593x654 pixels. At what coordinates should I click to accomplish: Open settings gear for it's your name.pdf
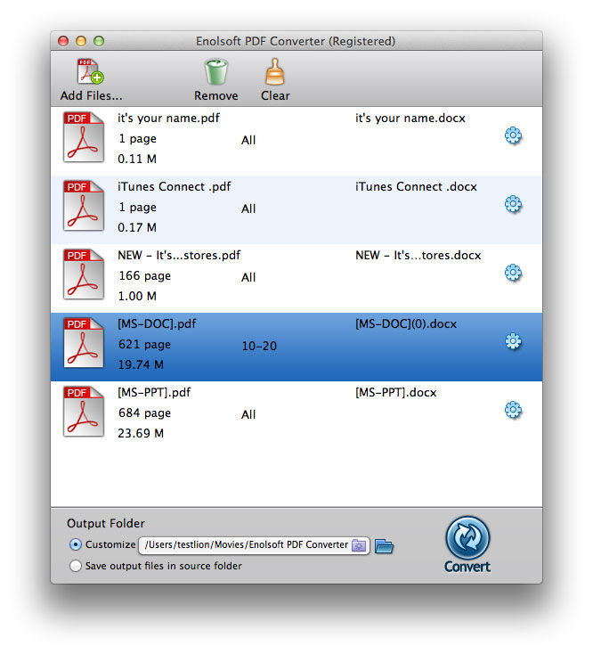513,135
